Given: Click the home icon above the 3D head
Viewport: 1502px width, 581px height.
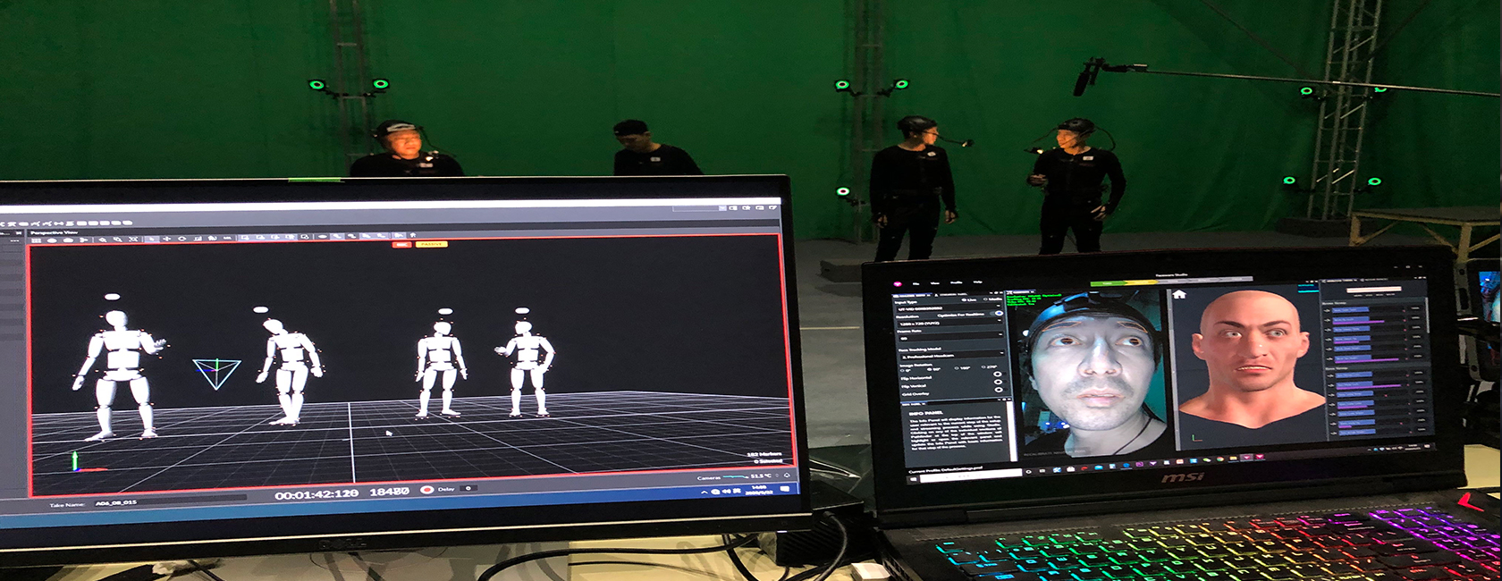Looking at the screenshot, I should pos(1179,294).
